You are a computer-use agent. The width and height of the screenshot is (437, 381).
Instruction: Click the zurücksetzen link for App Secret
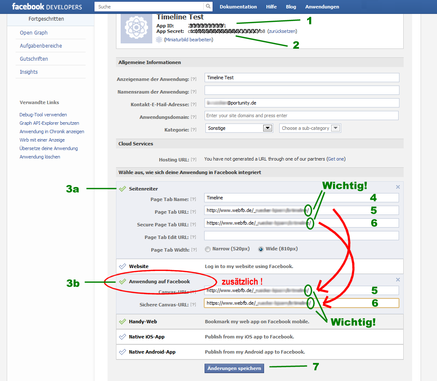pos(282,31)
